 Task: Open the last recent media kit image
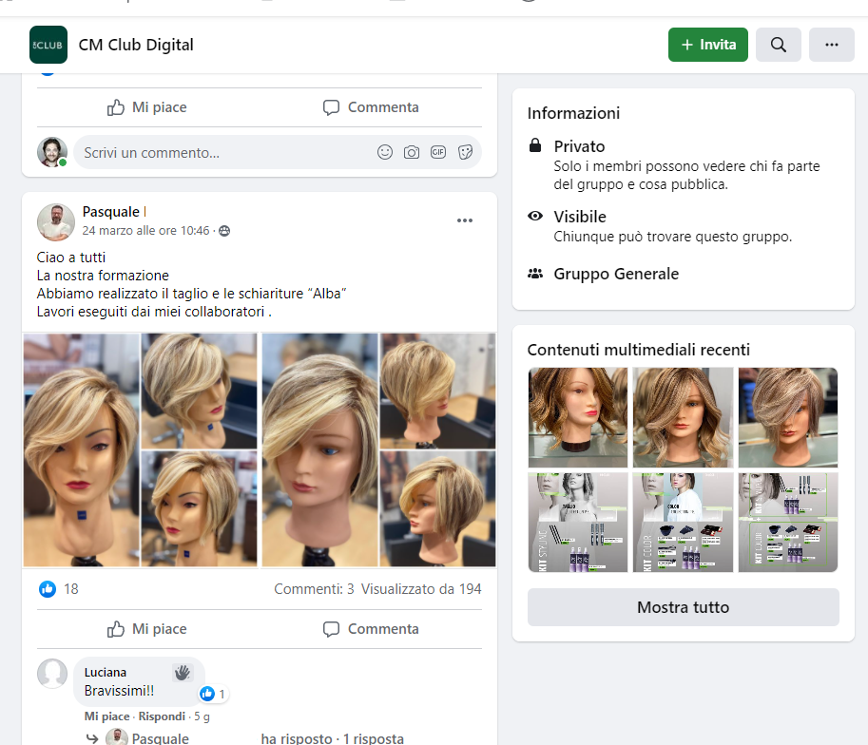click(x=788, y=523)
